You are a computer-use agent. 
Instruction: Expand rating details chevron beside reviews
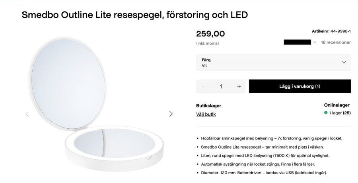(x=315, y=42)
